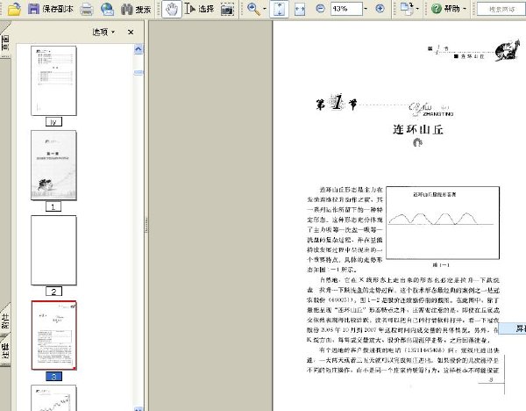The height and width of the screenshot is (411, 526).
Task: Choose the zoom-in magnifier tool
Action: tap(253, 9)
